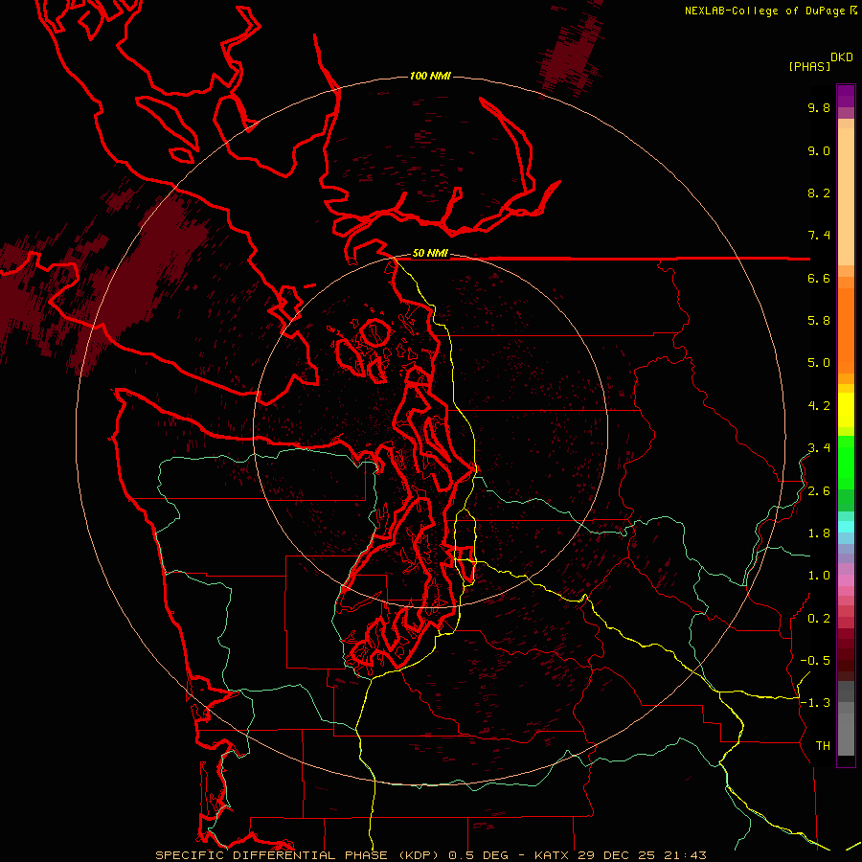Click the [PHAS] label above the color scale
The width and height of the screenshot is (862, 862).
coord(809,66)
